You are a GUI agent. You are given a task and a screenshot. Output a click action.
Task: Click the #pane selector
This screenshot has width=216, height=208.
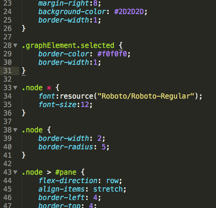[66, 172]
